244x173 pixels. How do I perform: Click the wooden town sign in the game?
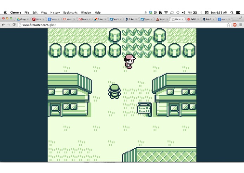(144, 109)
